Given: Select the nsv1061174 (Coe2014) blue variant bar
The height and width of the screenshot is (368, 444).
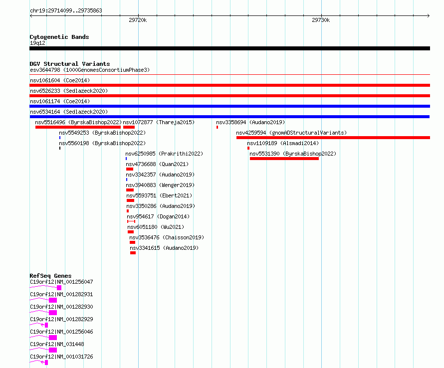Looking at the screenshot, I should point(229,106).
